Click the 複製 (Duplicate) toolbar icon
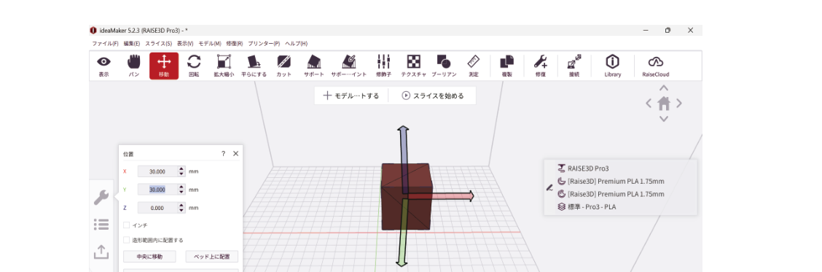This screenshot has height=272, width=822. pos(507,66)
